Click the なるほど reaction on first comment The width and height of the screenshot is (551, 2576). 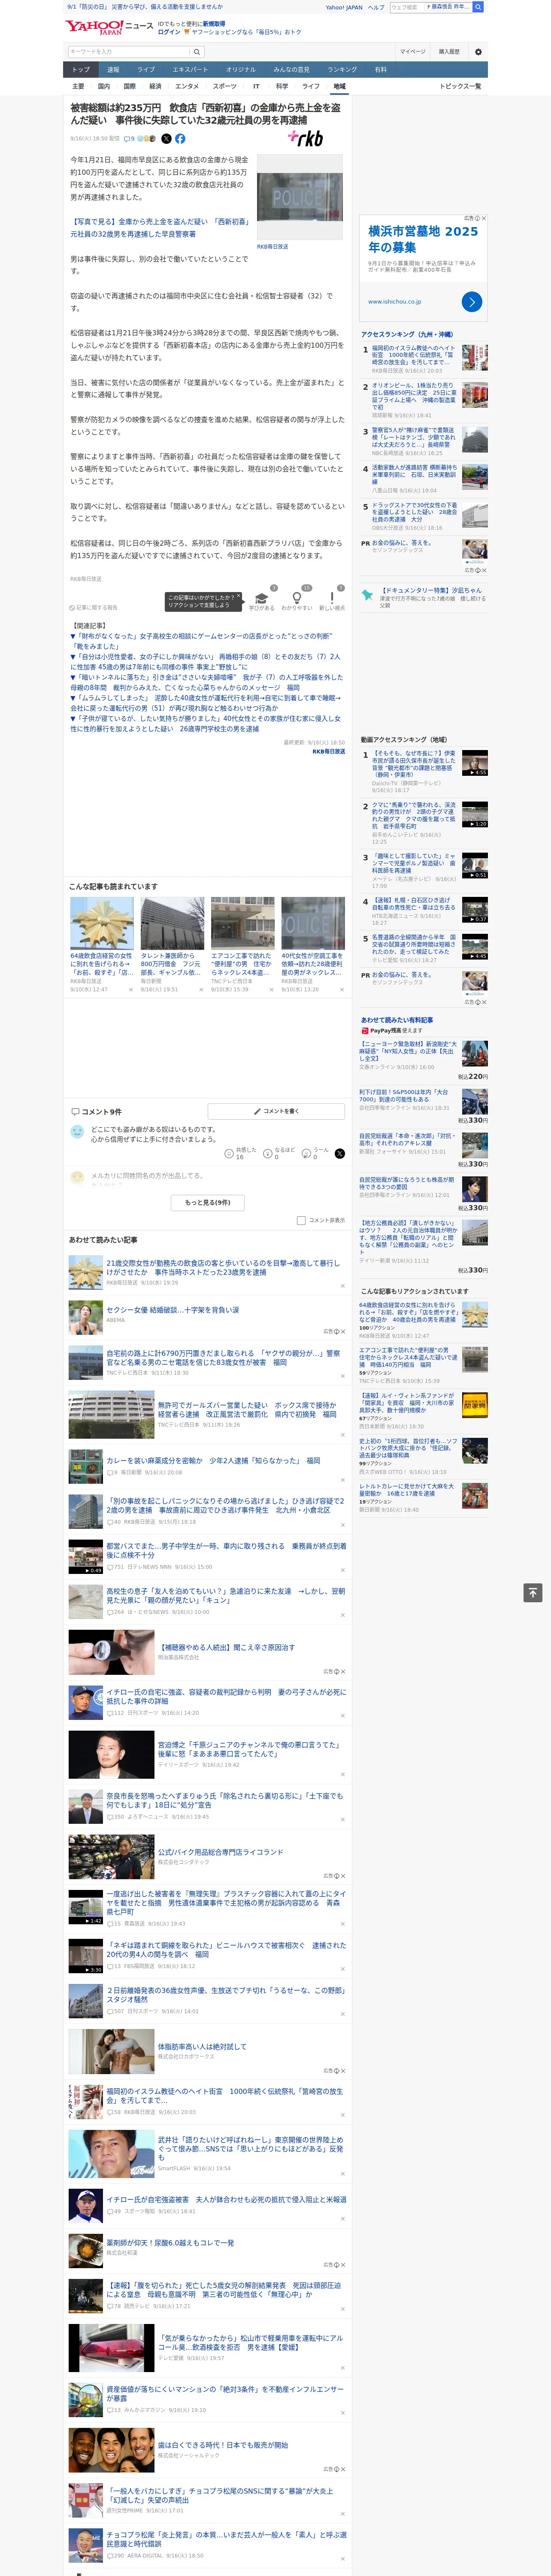pyautogui.click(x=268, y=1153)
